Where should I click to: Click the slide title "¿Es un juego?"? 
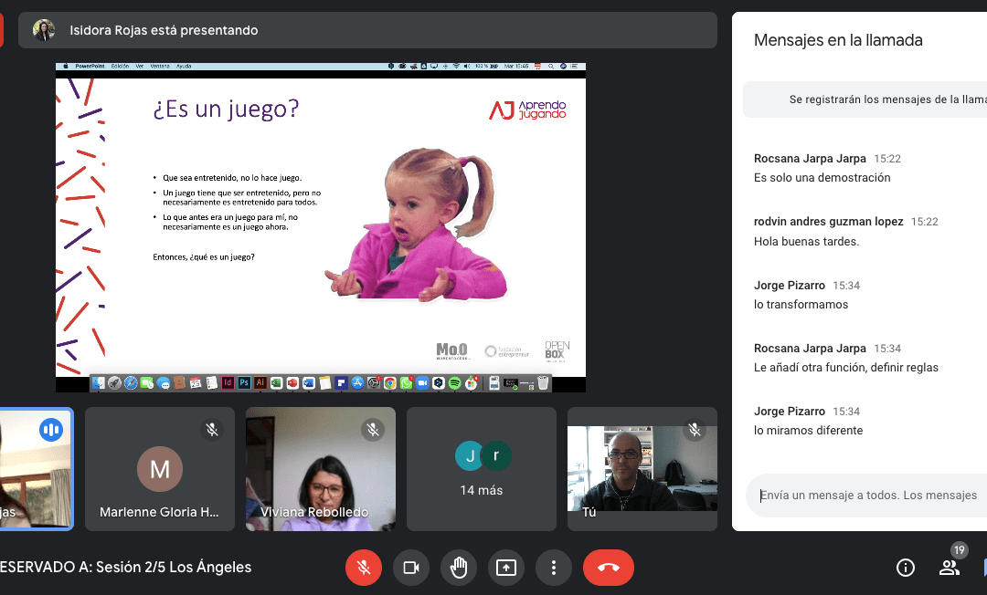tap(226, 109)
